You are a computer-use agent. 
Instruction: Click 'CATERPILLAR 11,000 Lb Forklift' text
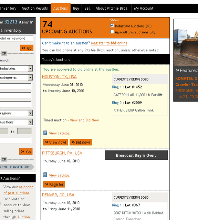[x=138, y=95]
